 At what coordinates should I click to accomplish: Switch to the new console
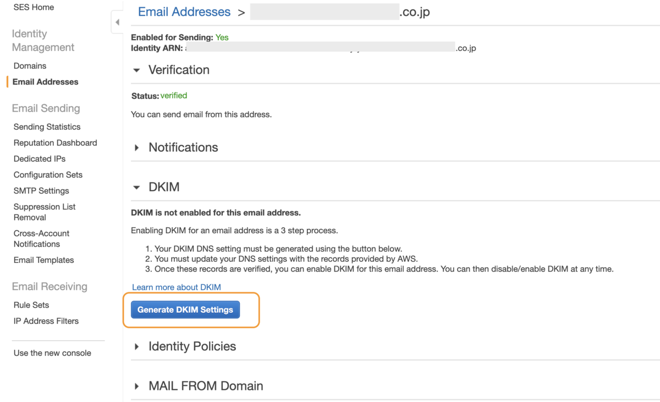[51, 353]
